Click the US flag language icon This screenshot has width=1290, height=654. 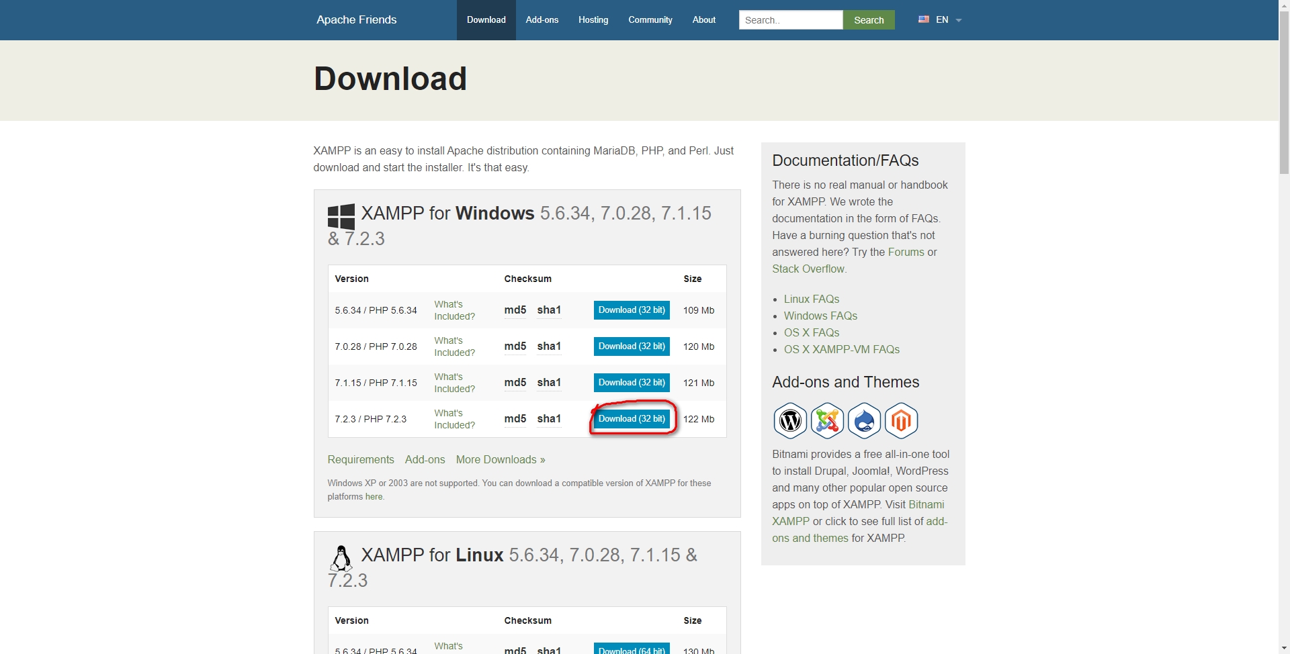(924, 19)
